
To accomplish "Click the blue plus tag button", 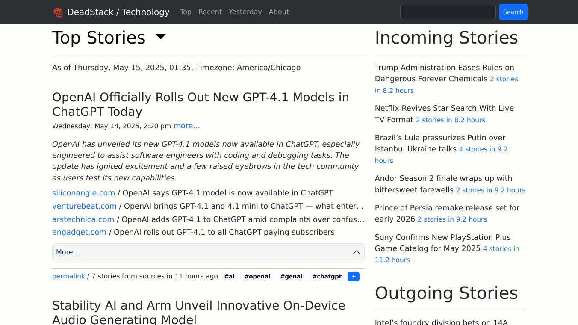I will pyautogui.click(x=353, y=277).
